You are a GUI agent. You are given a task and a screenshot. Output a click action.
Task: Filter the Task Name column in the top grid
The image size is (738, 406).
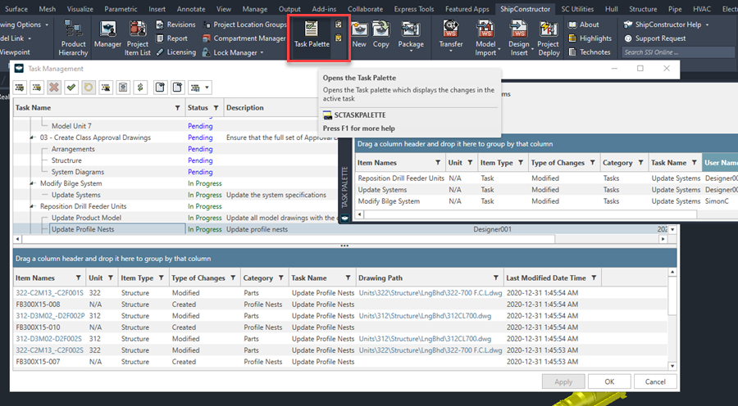click(177, 108)
